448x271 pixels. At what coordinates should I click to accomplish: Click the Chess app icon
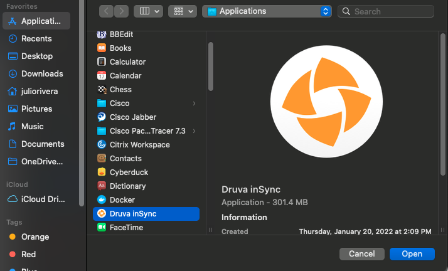102,89
